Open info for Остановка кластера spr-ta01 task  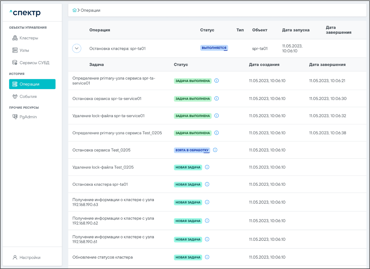pos(207,184)
